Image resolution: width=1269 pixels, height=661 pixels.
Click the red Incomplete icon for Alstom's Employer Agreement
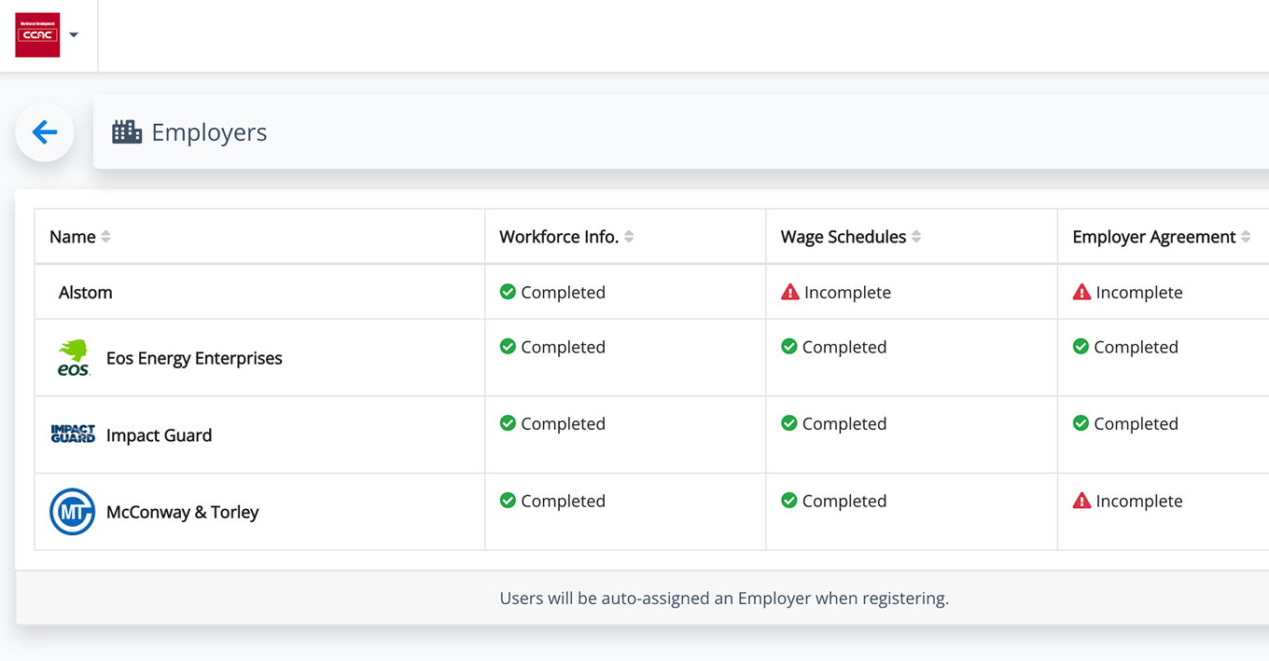tap(1081, 292)
